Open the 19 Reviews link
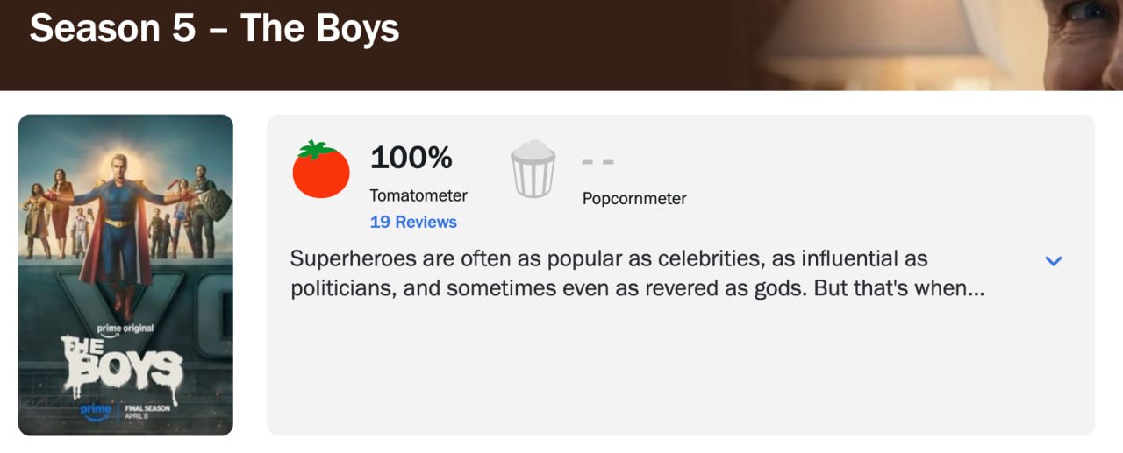Image resolution: width=1123 pixels, height=453 pixels. (413, 223)
